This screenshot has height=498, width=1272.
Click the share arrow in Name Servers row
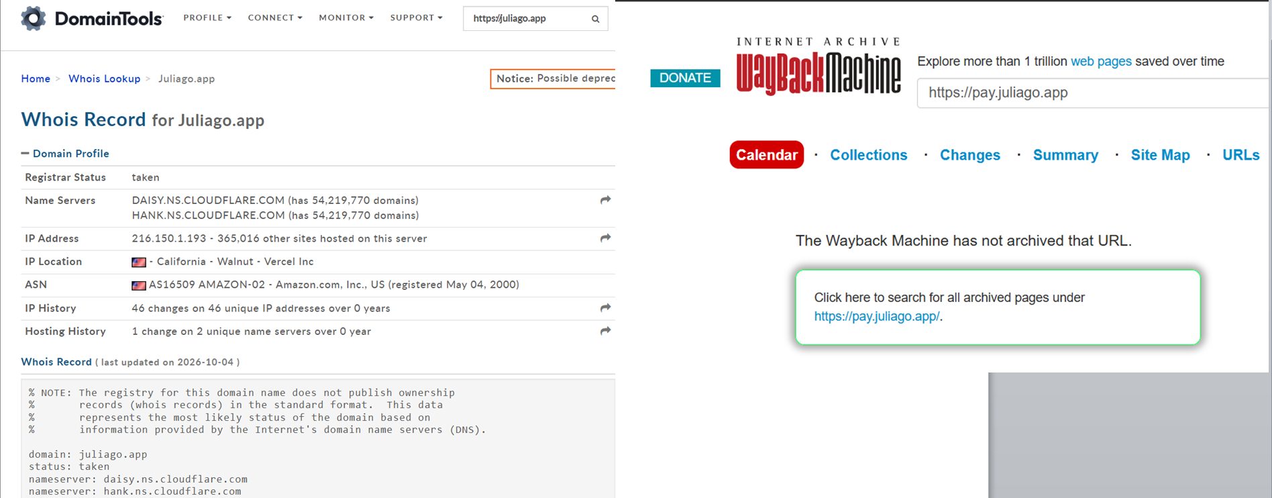[x=605, y=200]
